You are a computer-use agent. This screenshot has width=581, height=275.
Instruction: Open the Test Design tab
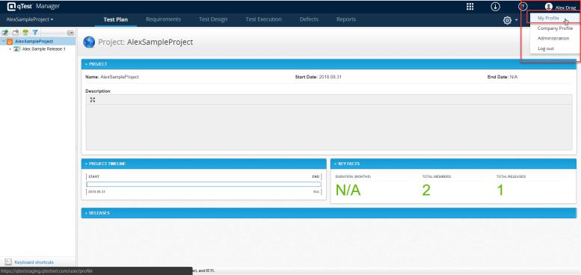click(213, 19)
